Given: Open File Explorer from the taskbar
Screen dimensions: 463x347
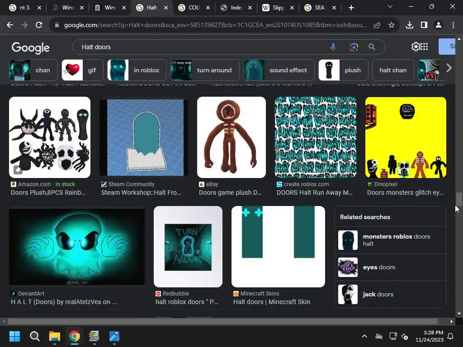Looking at the screenshot, I should [x=55, y=336].
